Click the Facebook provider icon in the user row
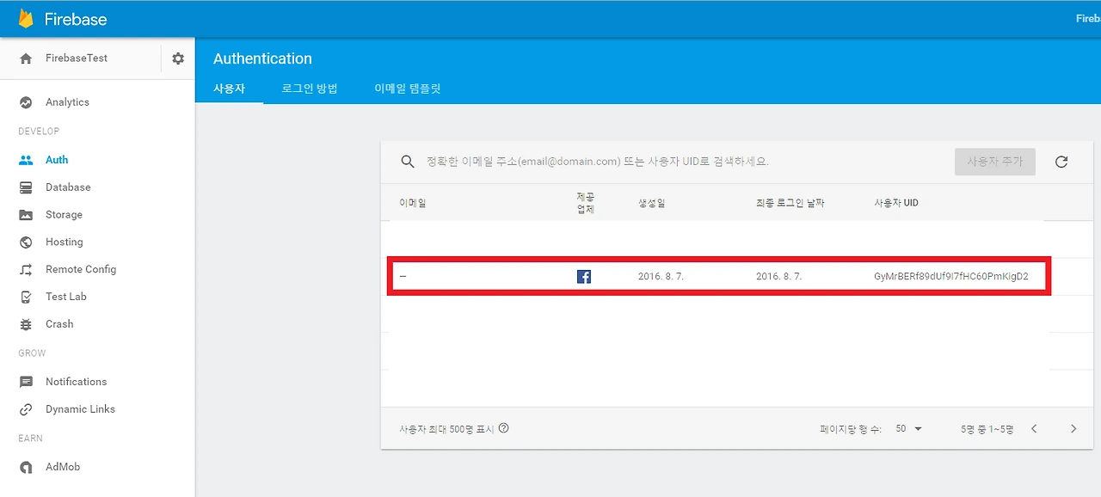 coord(584,276)
